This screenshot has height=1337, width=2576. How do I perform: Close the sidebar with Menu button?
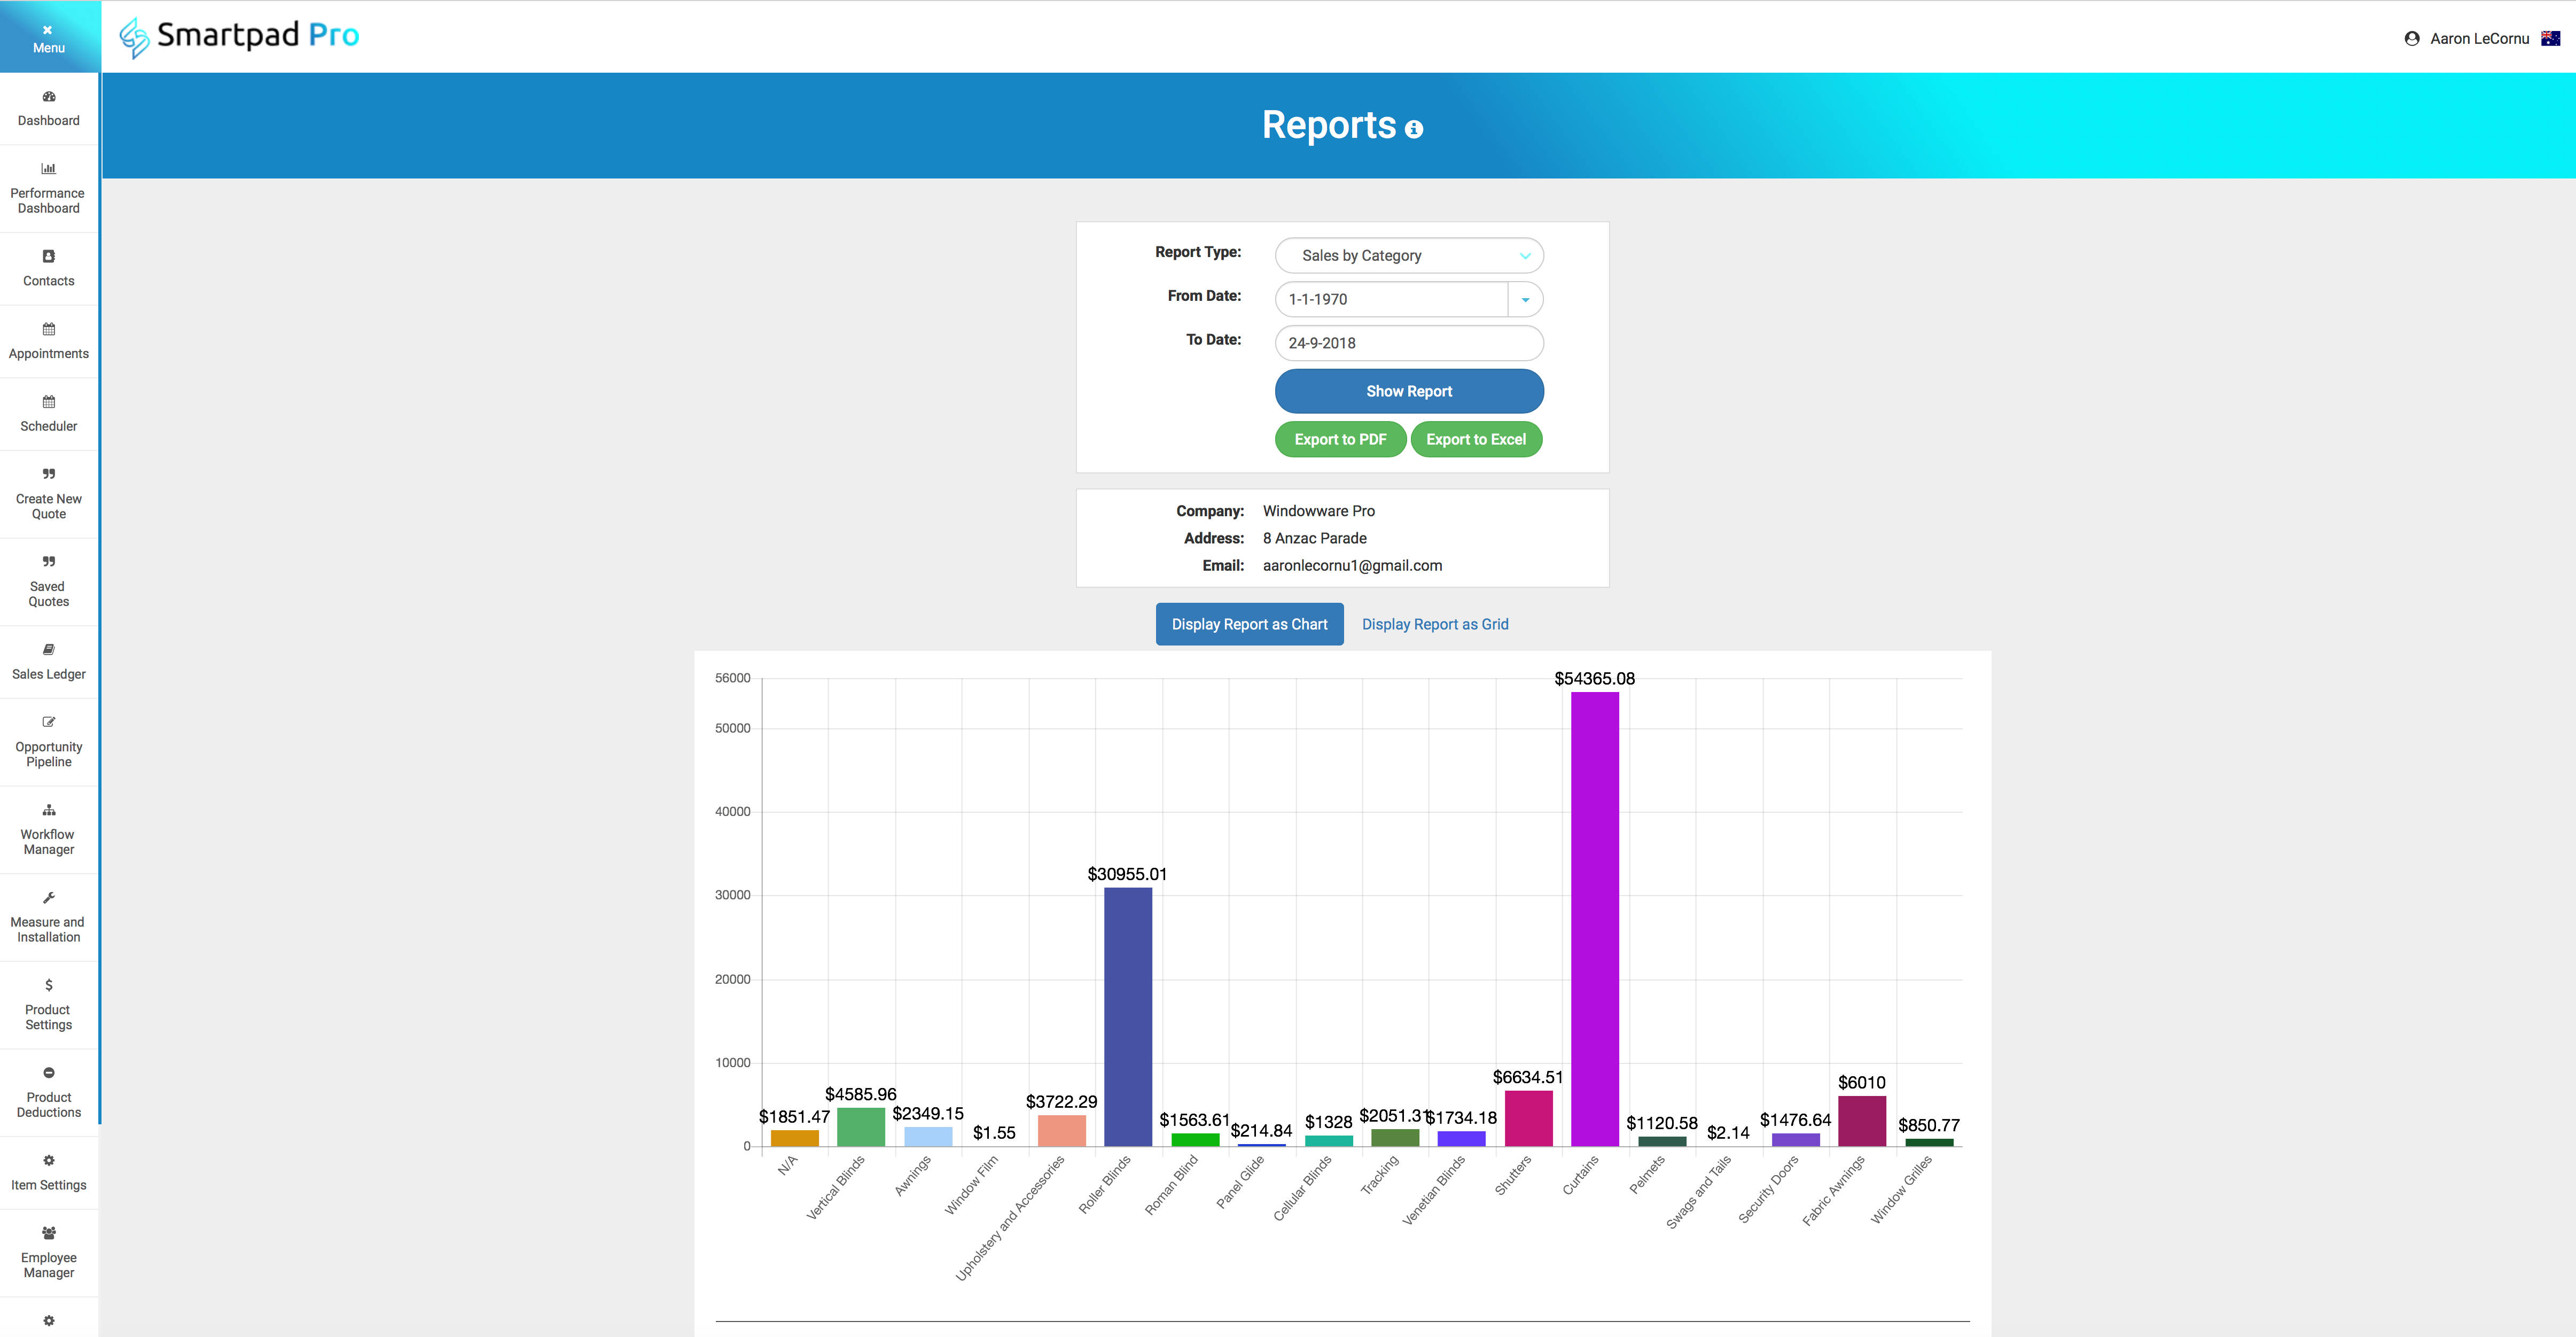[x=48, y=37]
